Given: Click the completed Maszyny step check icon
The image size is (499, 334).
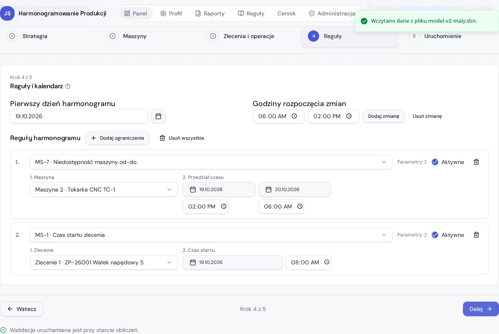Looking at the screenshot, I should (113, 36).
